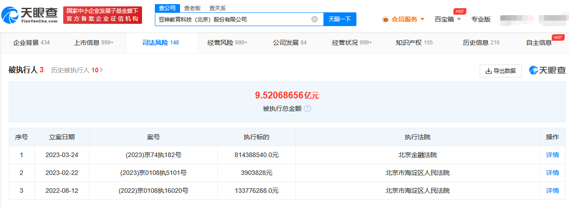Click the 执行标的 column header
The image size is (569, 207).
[x=257, y=137]
